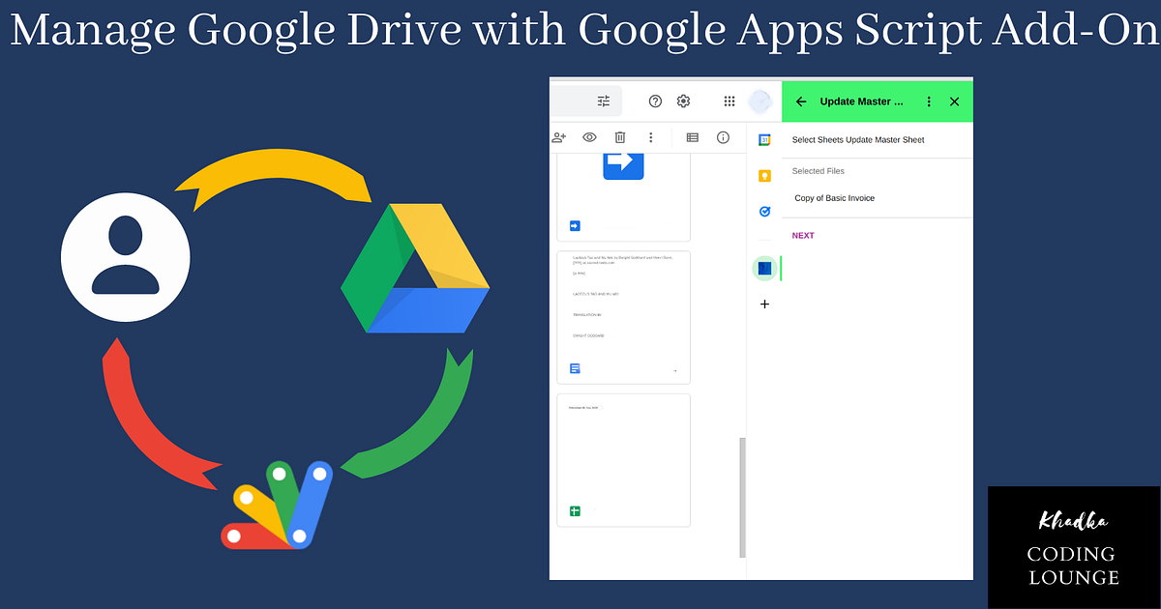Open Drive settings with the gear icon
The height and width of the screenshot is (609, 1161).
pos(683,101)
